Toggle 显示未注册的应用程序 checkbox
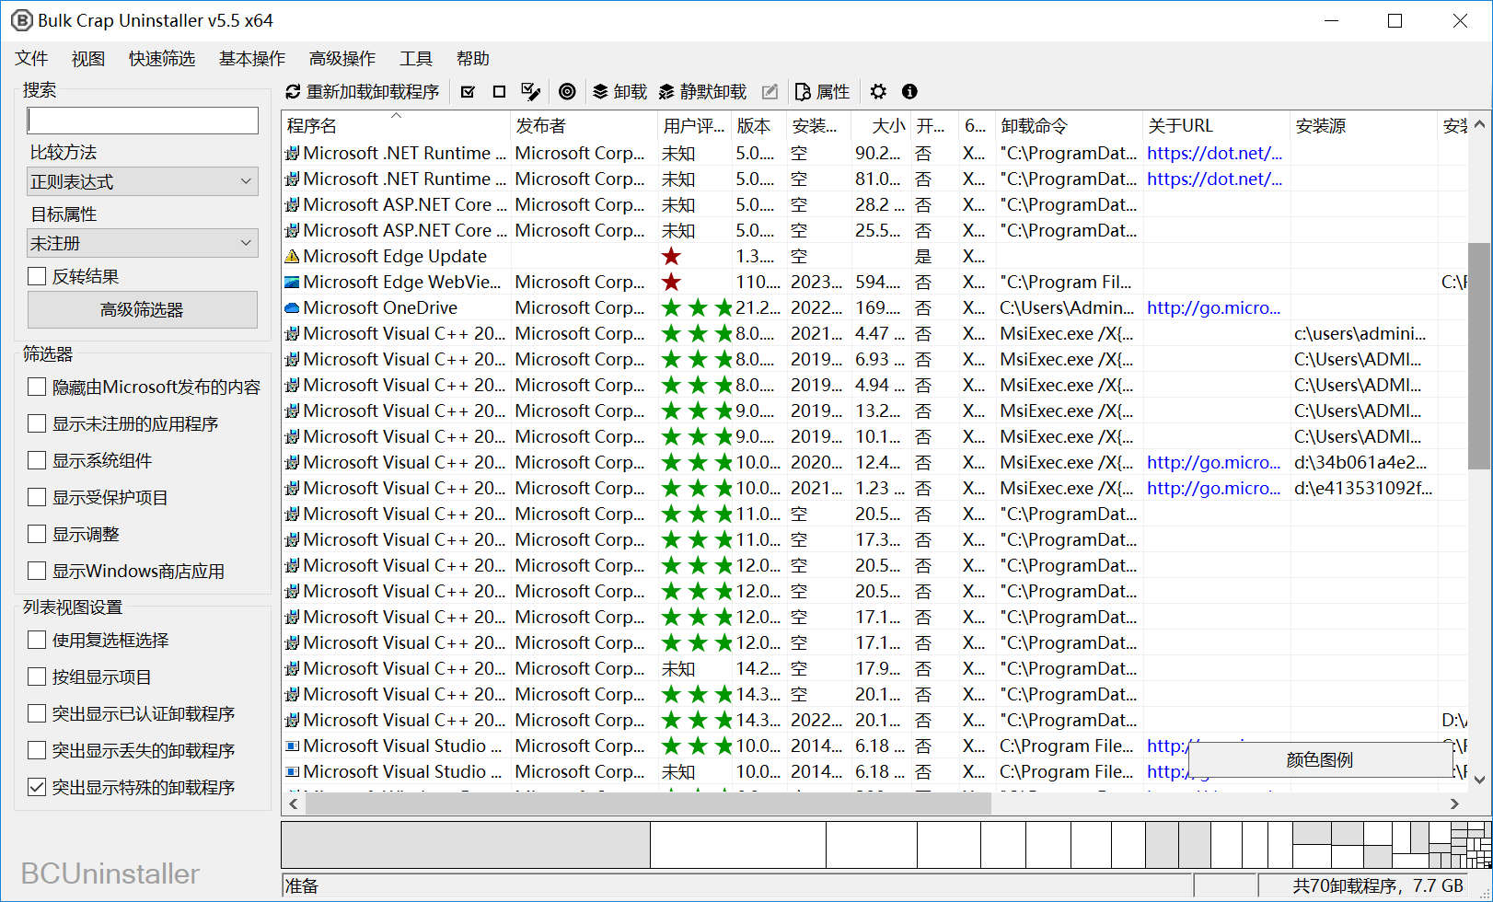The image size is (1493, 902). coord(123,423)
